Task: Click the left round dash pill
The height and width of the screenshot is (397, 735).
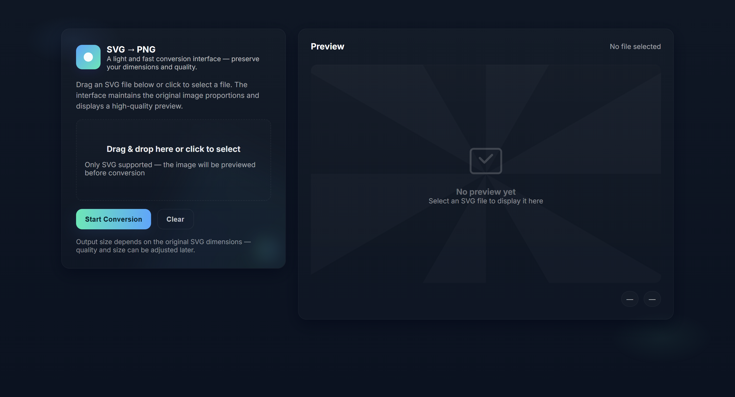Action: [x=630, y=299]
